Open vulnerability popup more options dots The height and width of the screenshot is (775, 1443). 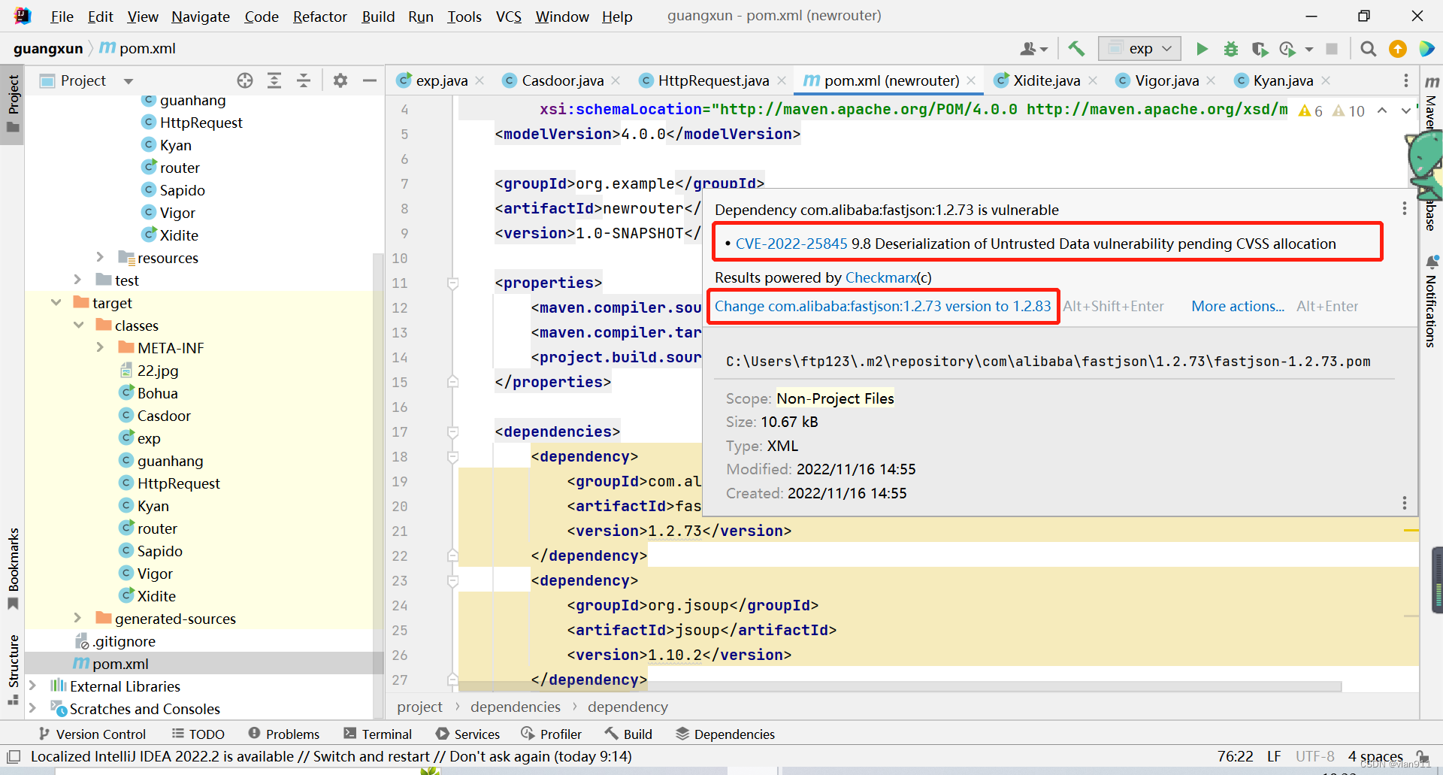pyautogui.click(x=1404, y=208)
